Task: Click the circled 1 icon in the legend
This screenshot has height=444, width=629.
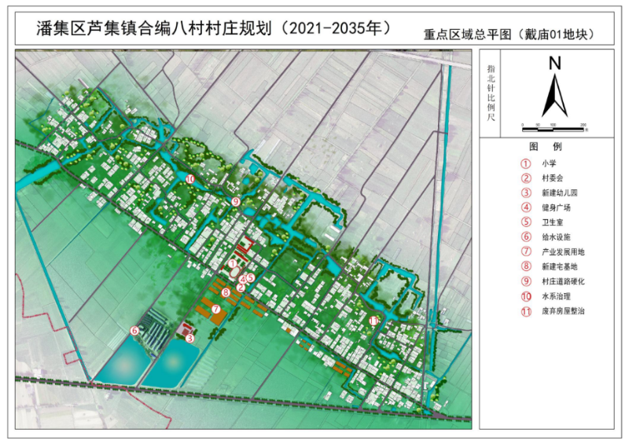Action: (524, 163)
